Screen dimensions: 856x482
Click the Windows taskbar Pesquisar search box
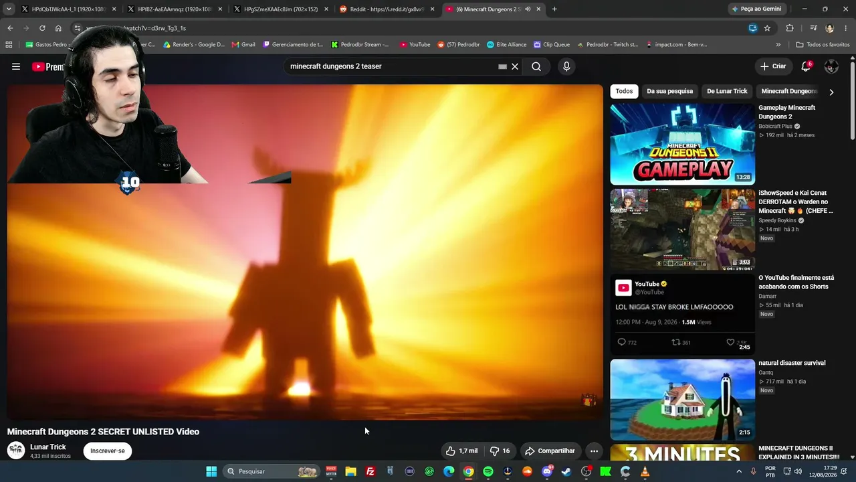click(272, 471)
